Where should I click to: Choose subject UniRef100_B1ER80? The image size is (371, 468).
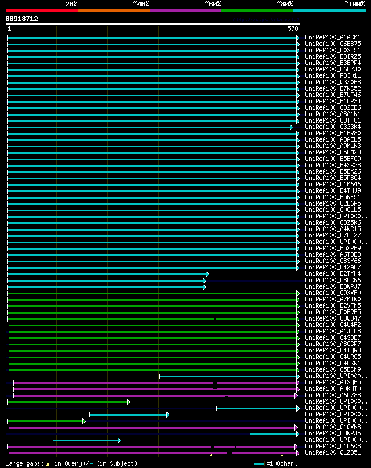point(333,134)
